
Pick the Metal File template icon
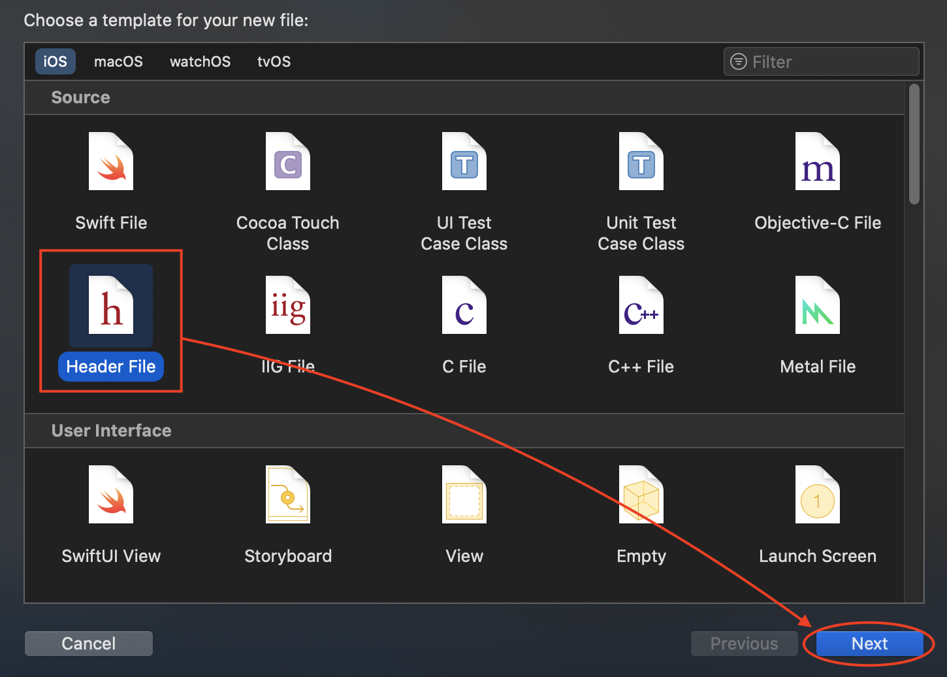pyautogui.click(x=818, y=306)
